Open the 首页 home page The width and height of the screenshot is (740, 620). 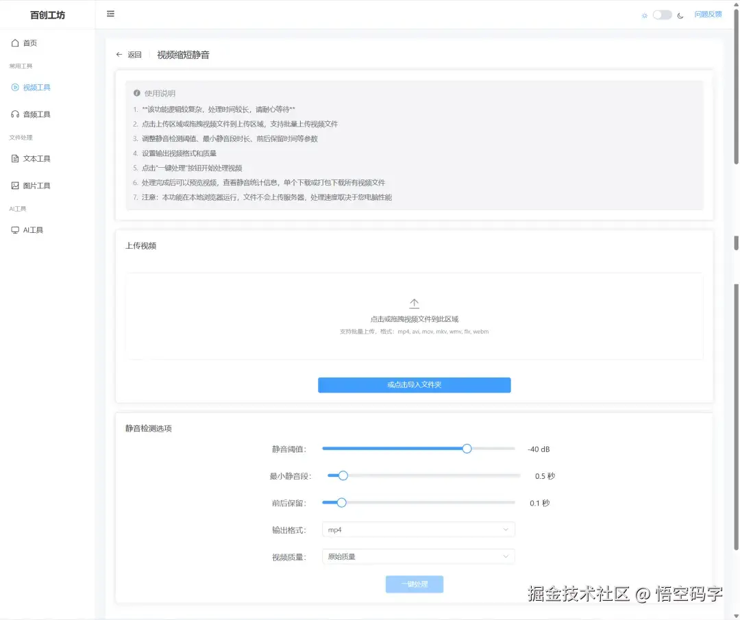tap(29, 42)
